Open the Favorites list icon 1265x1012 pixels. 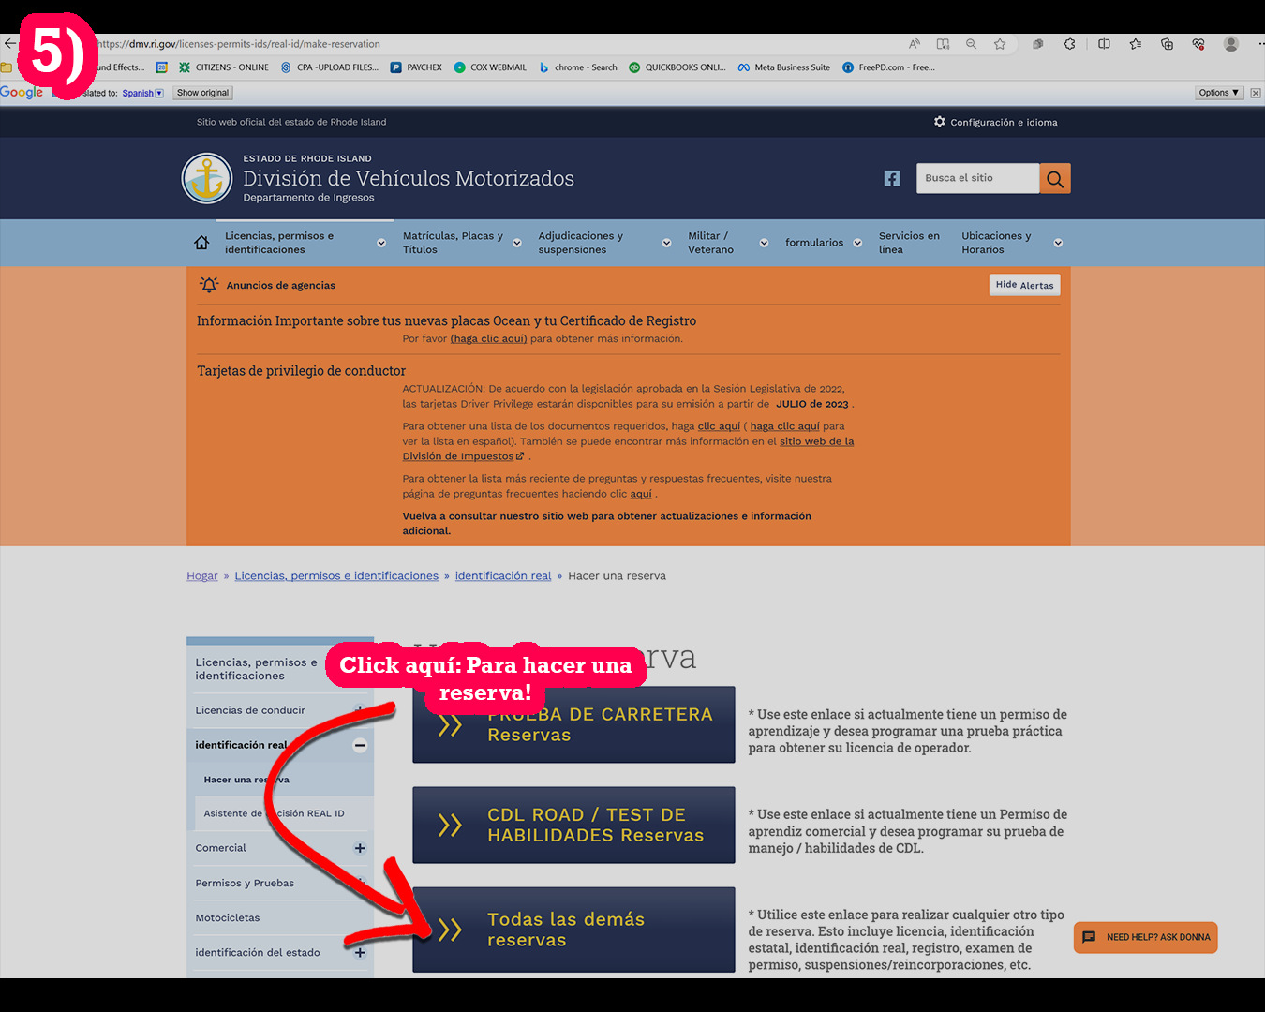1136,44
